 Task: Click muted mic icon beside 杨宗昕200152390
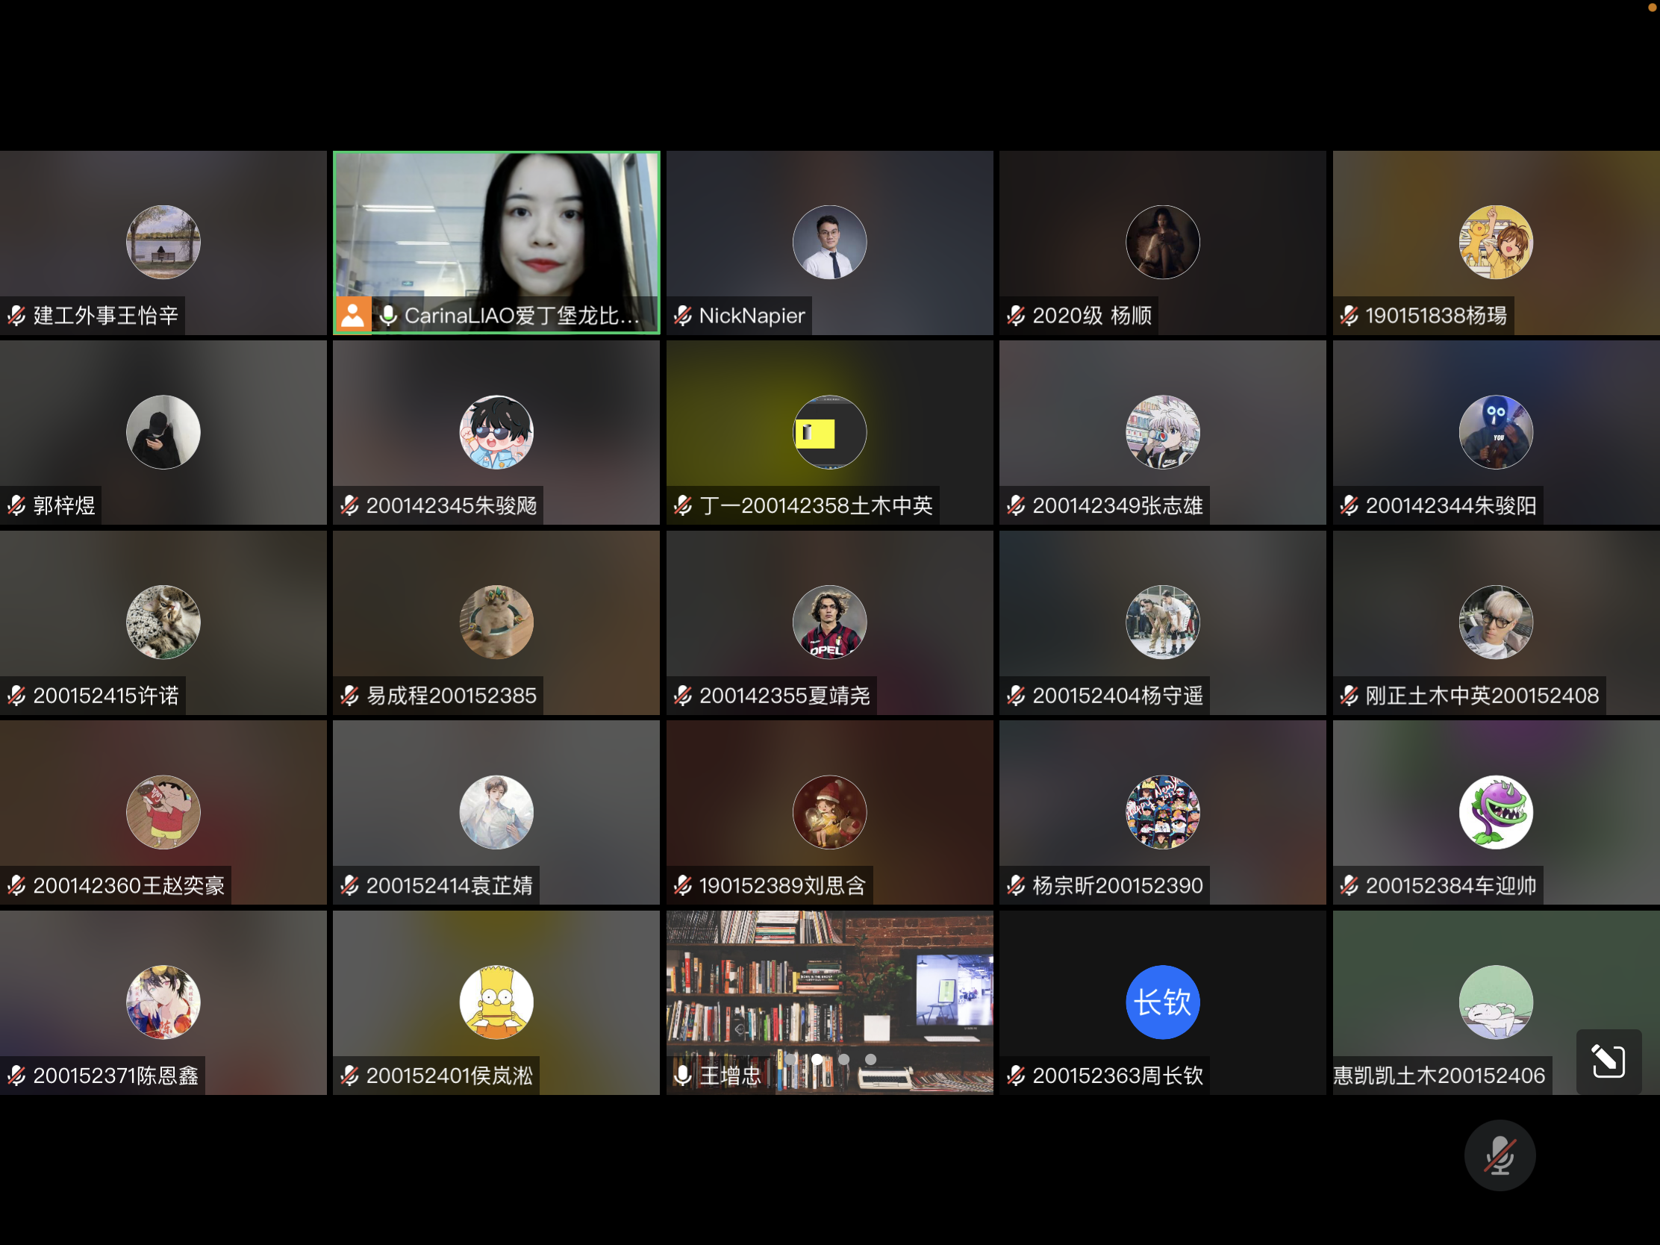click(x=1016, y=885)
